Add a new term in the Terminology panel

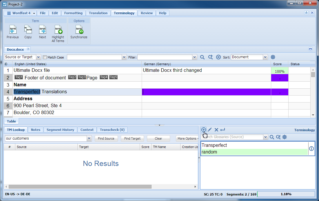coord(203,129)
